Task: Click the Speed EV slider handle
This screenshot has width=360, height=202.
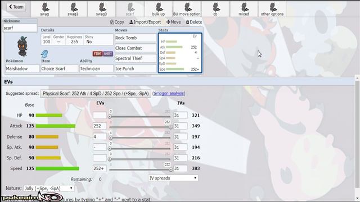Action: coord(170,169)
